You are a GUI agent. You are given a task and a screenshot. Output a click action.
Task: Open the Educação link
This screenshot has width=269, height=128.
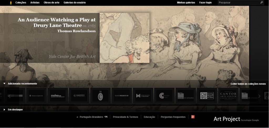coord(149,117)
